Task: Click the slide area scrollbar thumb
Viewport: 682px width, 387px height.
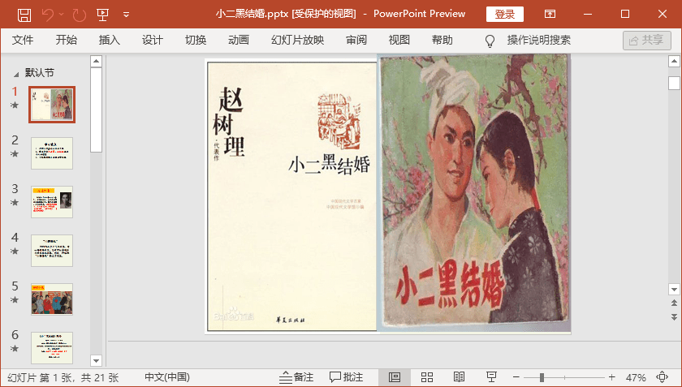Action: tap(674, 83)
